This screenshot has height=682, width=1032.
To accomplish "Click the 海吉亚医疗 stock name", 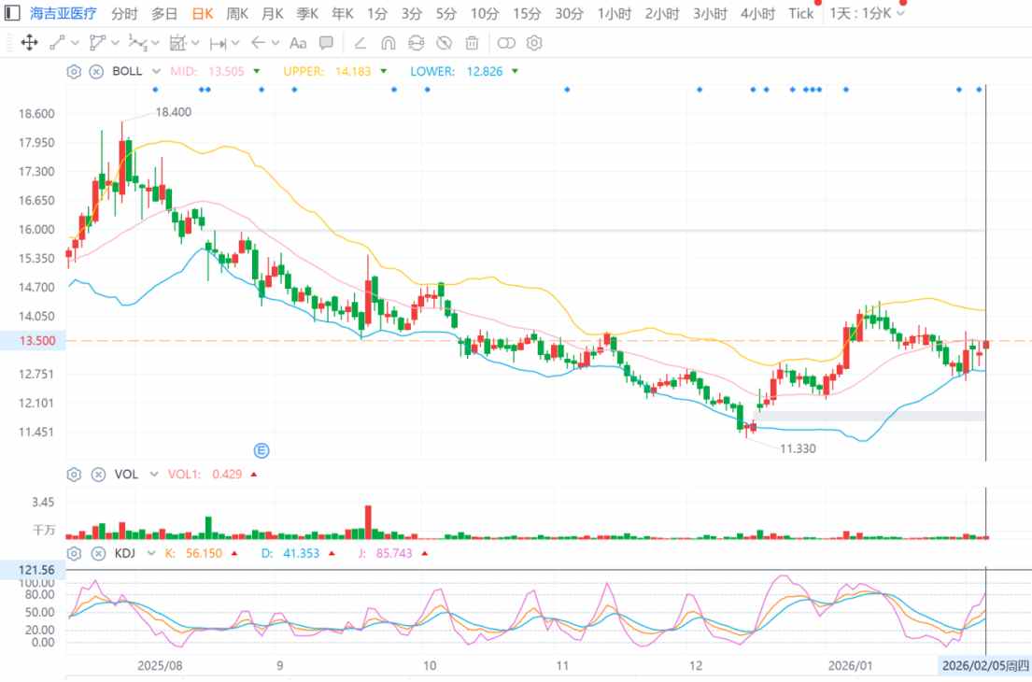I will 64,13.
